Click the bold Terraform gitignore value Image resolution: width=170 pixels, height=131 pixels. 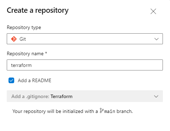pos(61,97)
